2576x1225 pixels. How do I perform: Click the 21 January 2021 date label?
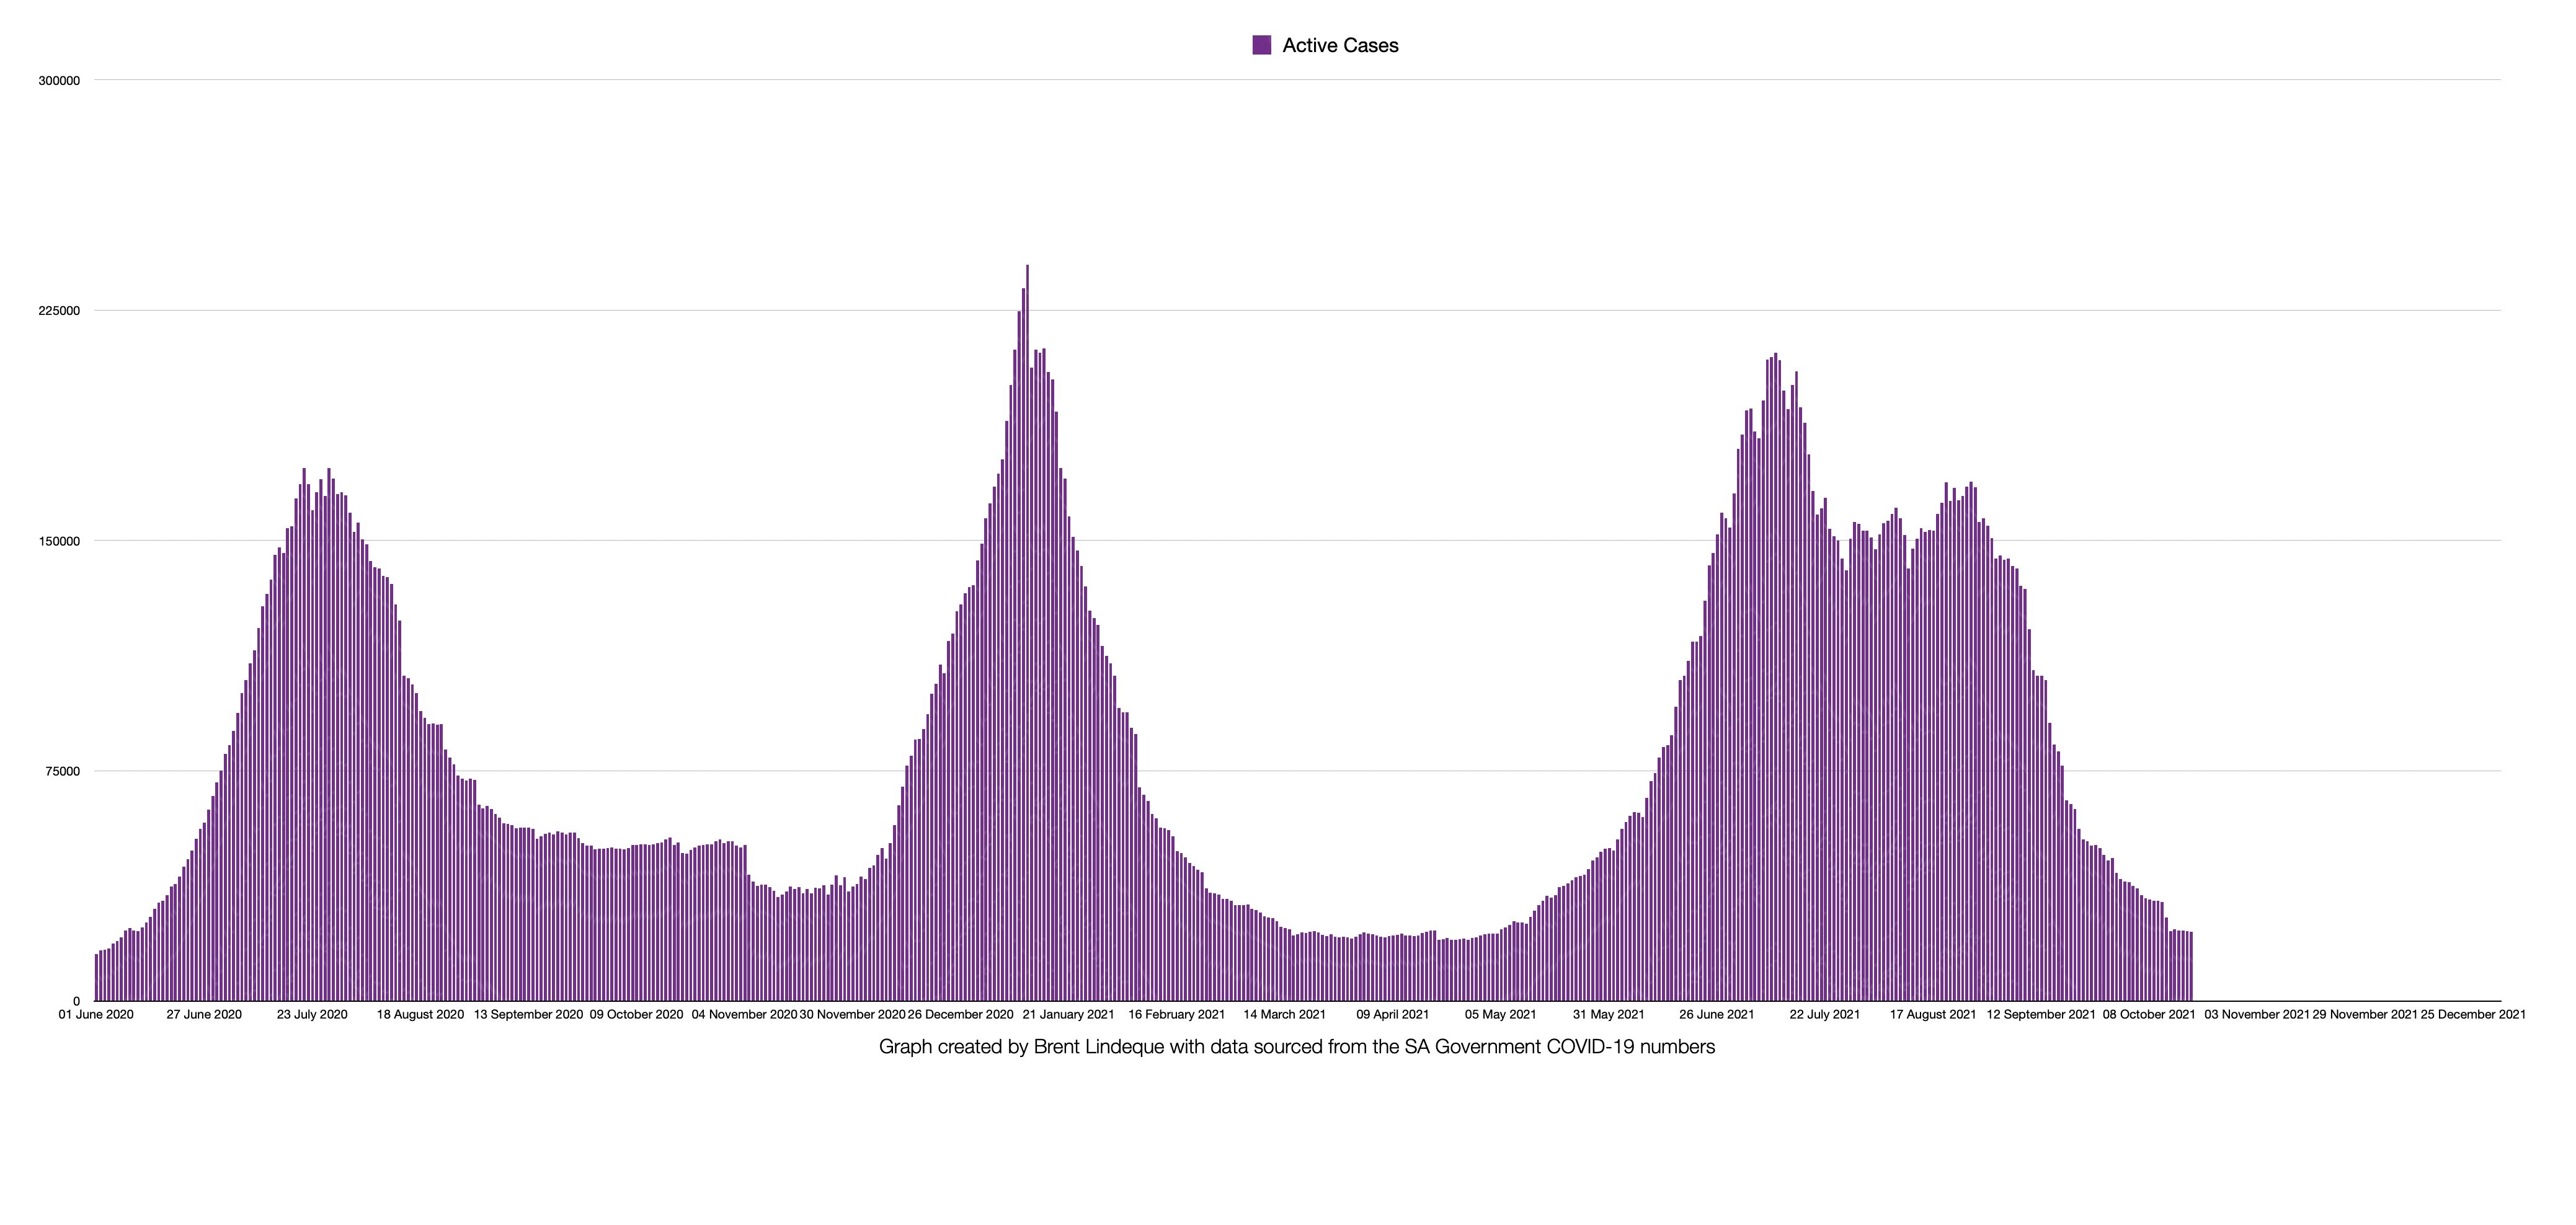1068,1014
